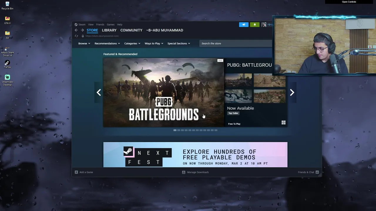Go back with the Steam back arrow
The image size is (376, 211).
pos(76,30)
